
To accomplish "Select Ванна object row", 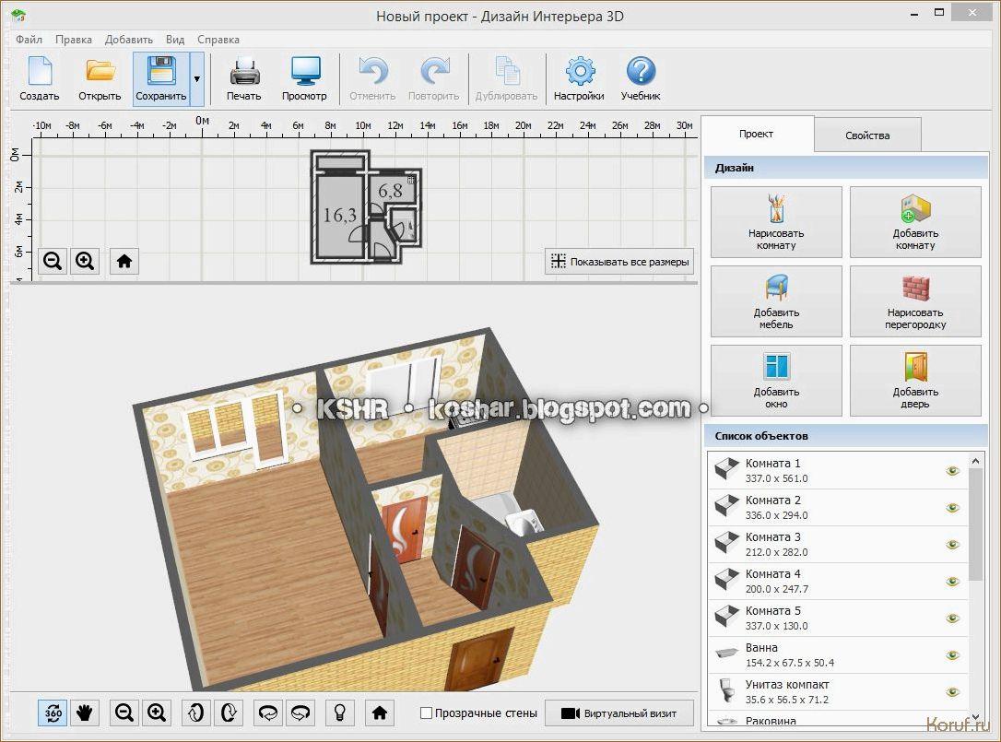I will tap(838, 655).
